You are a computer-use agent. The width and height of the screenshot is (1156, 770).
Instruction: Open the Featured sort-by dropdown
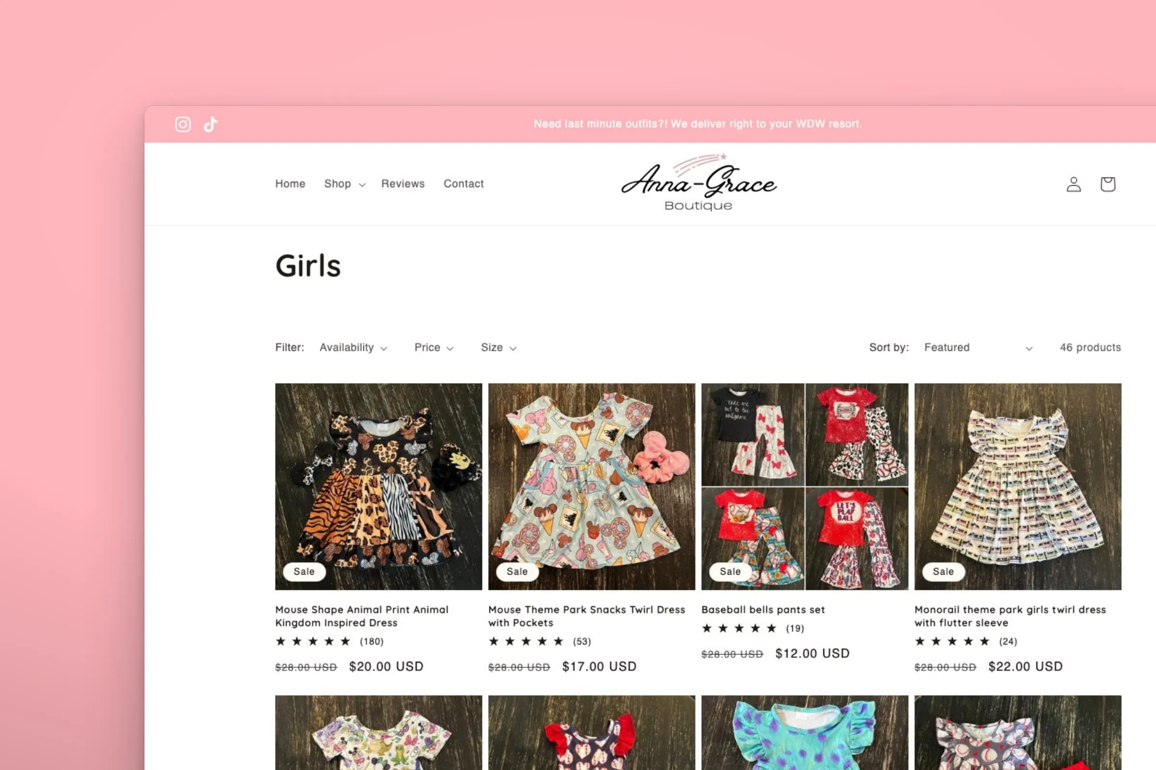978,347
